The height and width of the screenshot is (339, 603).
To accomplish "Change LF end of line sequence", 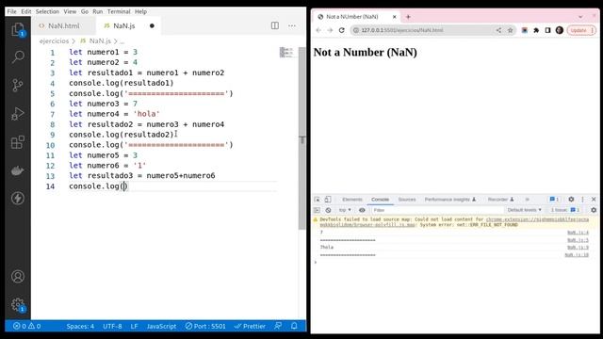I will tap(134, 327).
